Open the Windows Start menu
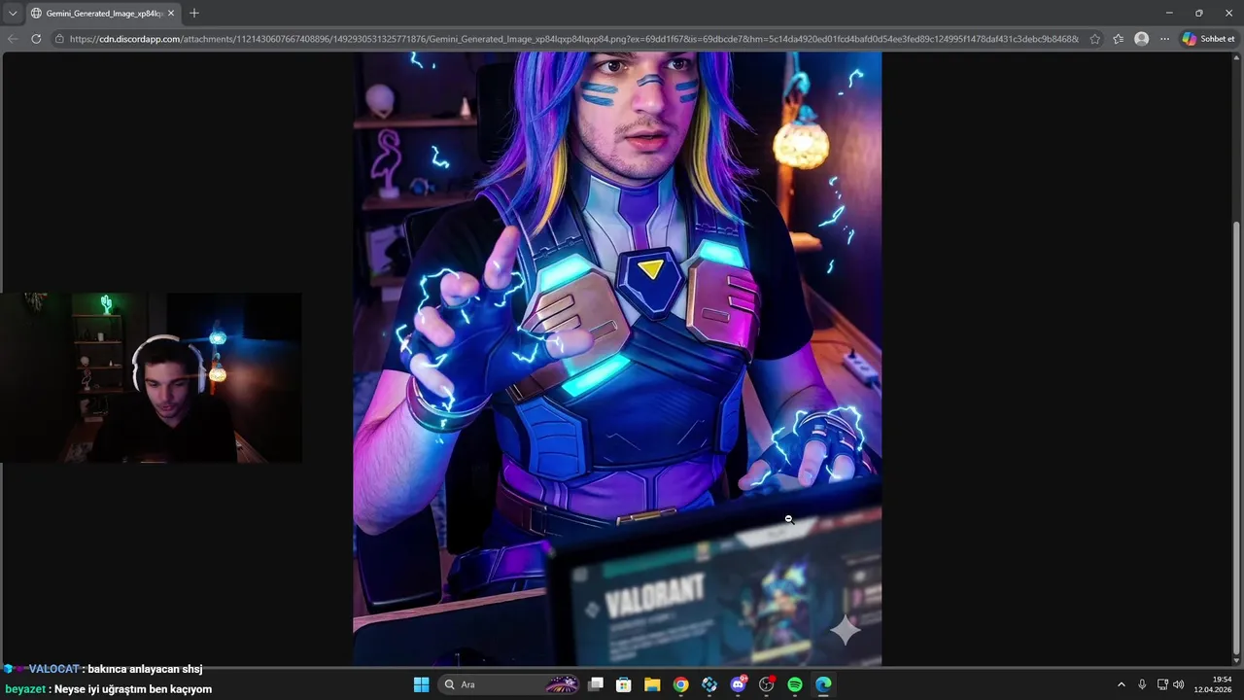This screenshot has width=1244, height=700. click(421, 684)
